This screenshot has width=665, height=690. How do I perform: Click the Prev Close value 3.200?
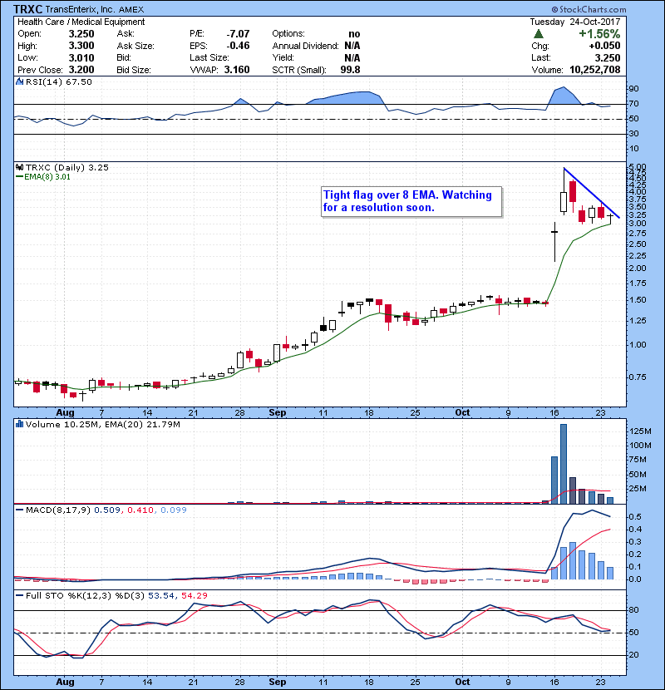pos(81,70)
